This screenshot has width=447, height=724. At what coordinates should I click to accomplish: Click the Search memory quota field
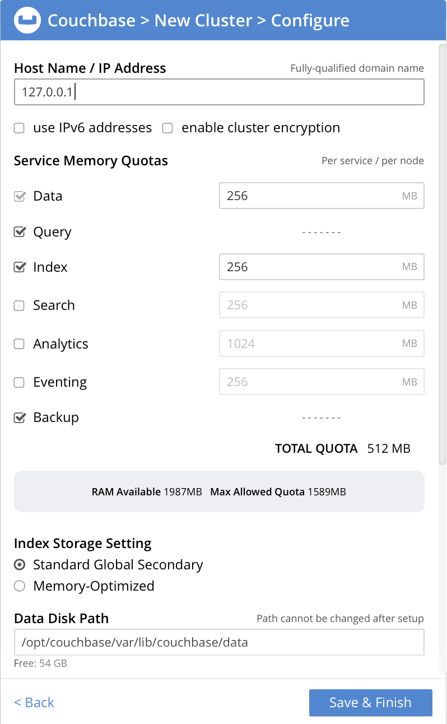pos(322,305)
